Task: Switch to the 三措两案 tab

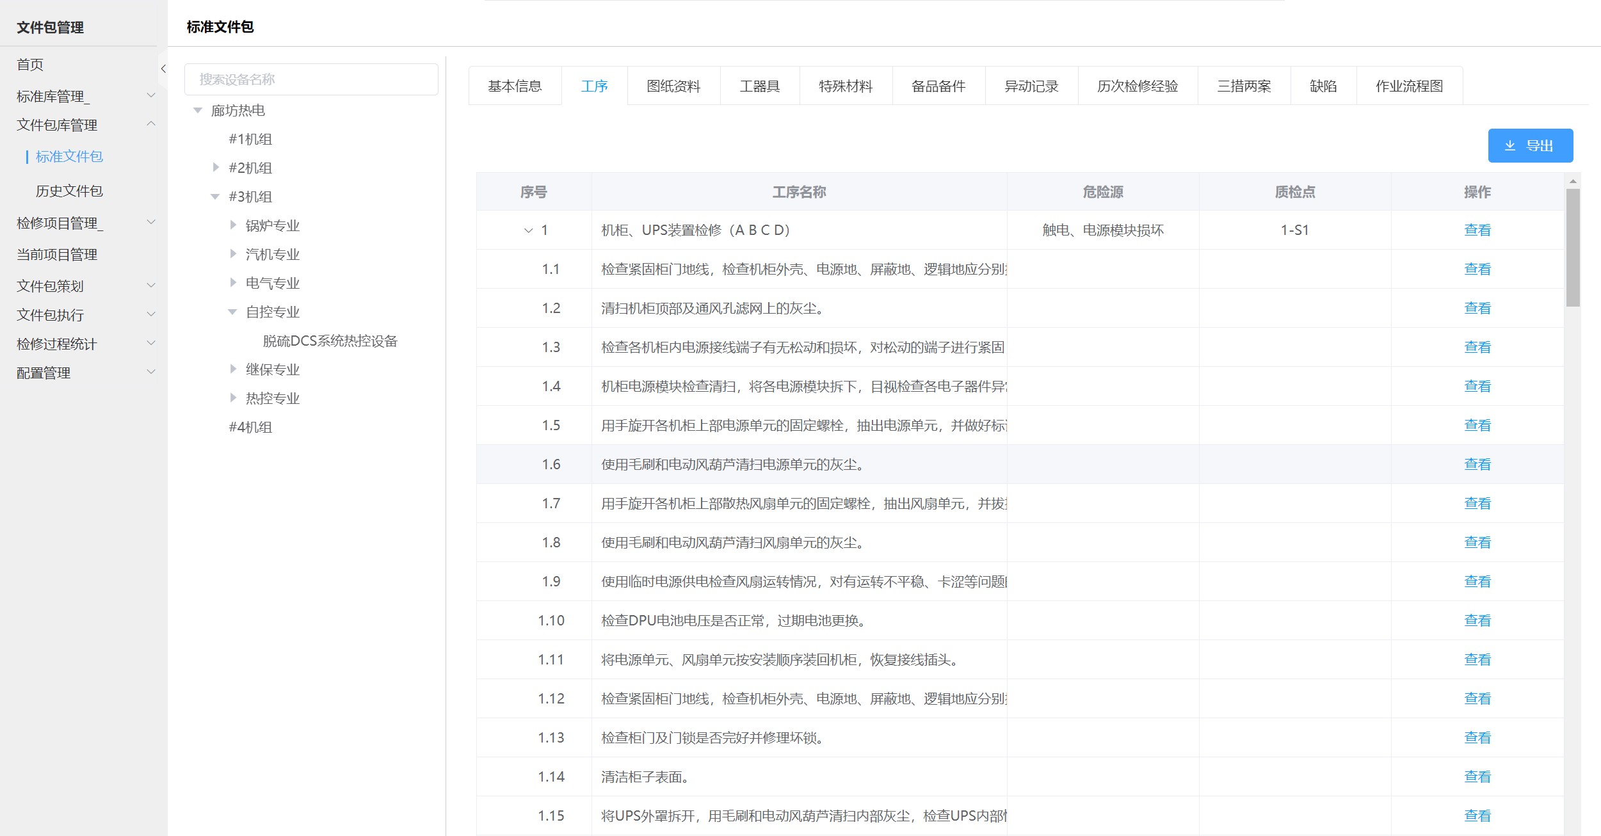Action: [1244, 86]
